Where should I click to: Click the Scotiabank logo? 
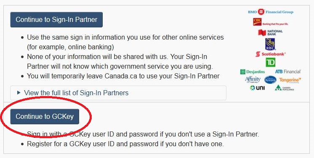271,54
